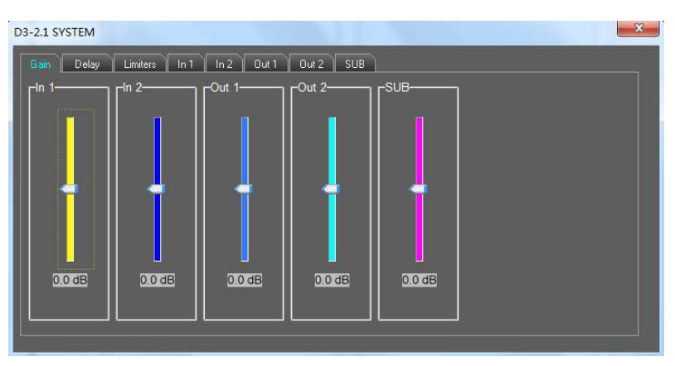This screenshot has width=675, height=366.
Task: Select the Limiters tab
Action: click(x=140, y=64)
